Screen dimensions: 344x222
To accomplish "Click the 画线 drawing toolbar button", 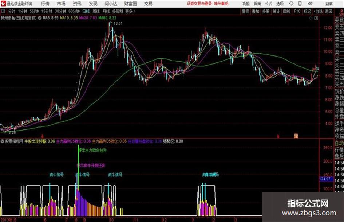I will pyautogui.click(x=286, y=11).
